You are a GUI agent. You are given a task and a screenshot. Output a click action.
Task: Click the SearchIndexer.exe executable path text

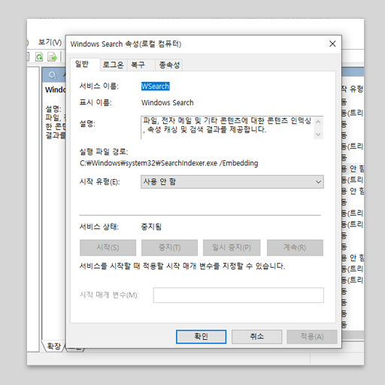point(169,163)
